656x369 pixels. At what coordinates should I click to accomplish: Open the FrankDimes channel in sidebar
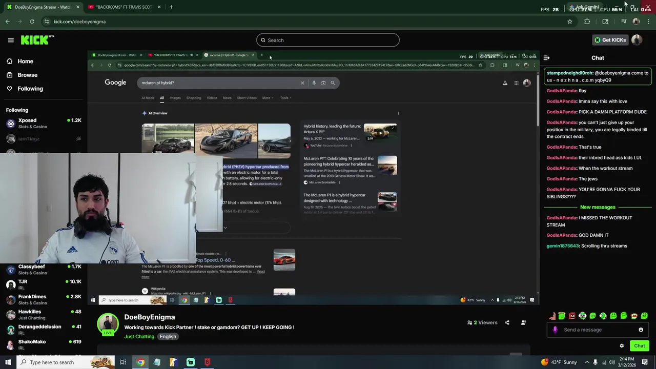coord(44,299)
